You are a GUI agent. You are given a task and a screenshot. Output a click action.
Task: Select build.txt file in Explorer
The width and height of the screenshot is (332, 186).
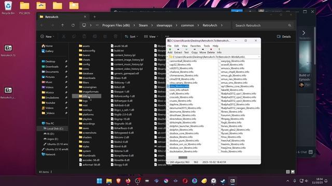tap(117, 51)
